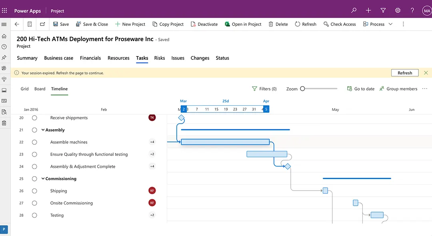
Task: Mark Assemble machines task complete circle
Action: 34,142
